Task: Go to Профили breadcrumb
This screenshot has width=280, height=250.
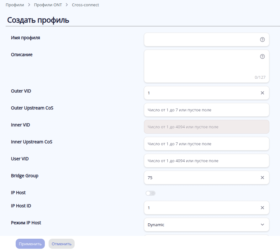Action: point(15,5)
